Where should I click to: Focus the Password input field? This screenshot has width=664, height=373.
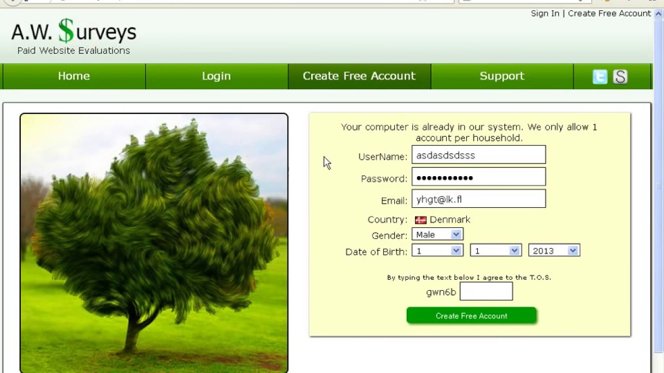(x=479, y=177)
